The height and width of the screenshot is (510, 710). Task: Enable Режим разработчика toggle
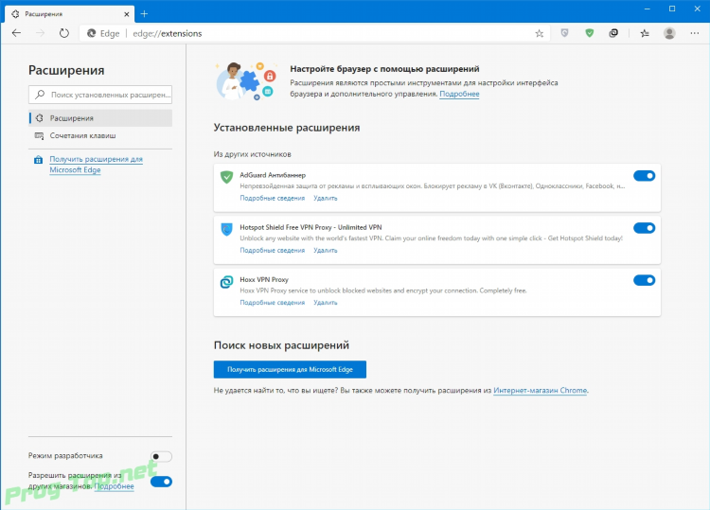point(161,457)
